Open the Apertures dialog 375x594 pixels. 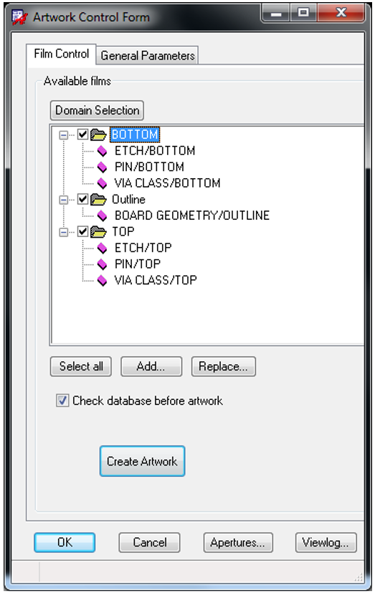click(238, 542)
